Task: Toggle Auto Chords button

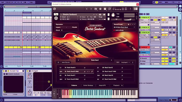Action: pyautogui.click(x=66, y=62)
